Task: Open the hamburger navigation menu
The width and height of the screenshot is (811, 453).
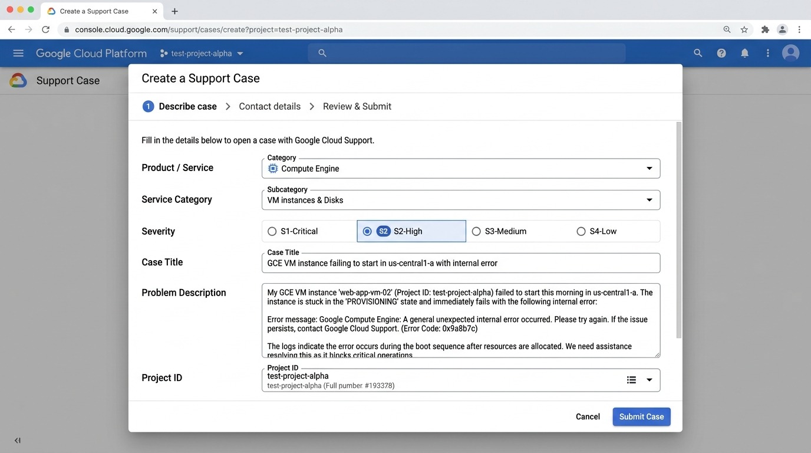Action: 18,53
